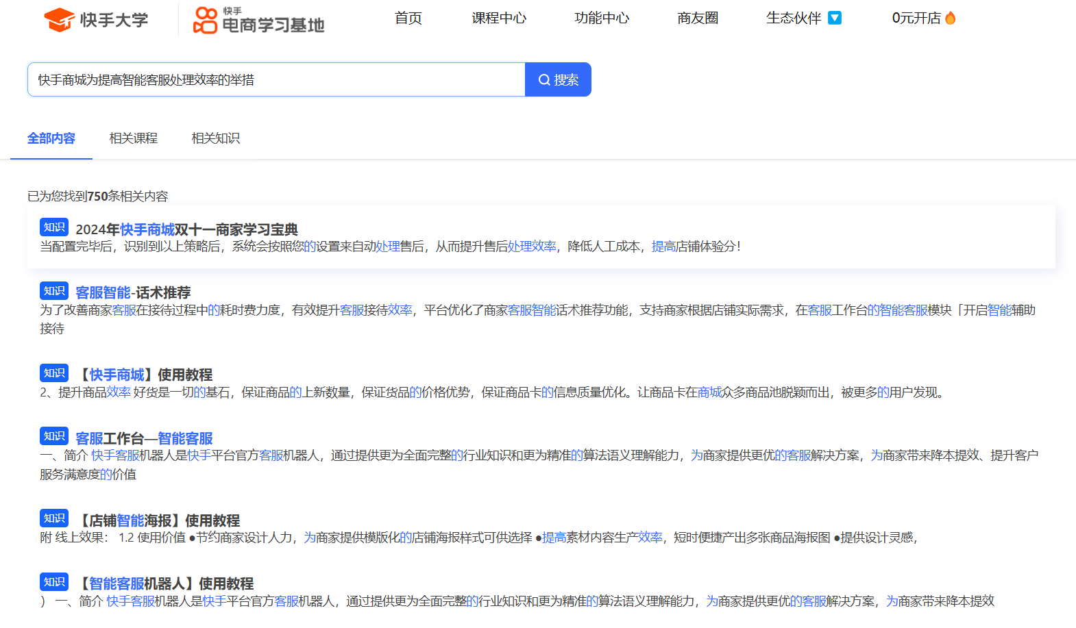Open the 生态伙伴 dropdown arrow
The height and width of the screenshot is (628, 1076).
pyautogui.click(x=834, y=18)
